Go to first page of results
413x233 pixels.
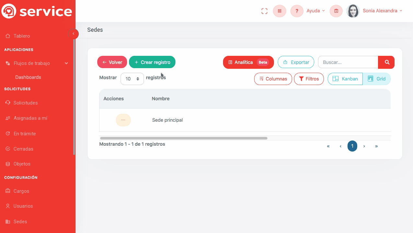[328, 146]
